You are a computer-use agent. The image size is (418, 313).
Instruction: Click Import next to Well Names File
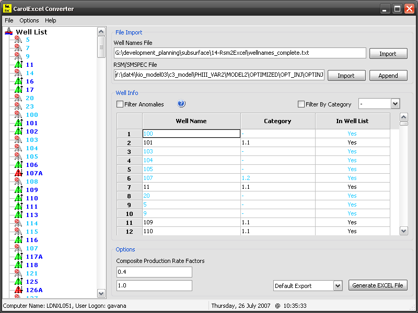coord(388,54)
